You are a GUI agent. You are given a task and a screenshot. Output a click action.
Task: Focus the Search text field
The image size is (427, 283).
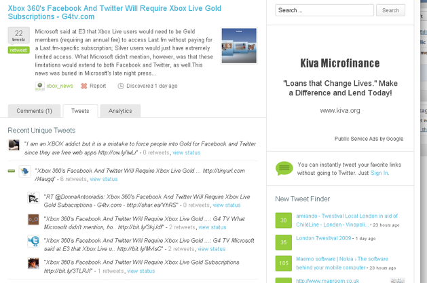point(324,10)
